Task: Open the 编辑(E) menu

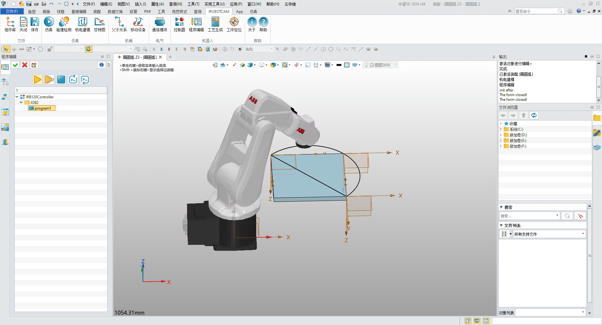Action: 106,4
